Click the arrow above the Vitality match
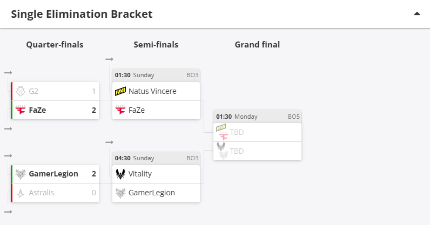The image size is (430, 225). (x=110, y=142)
